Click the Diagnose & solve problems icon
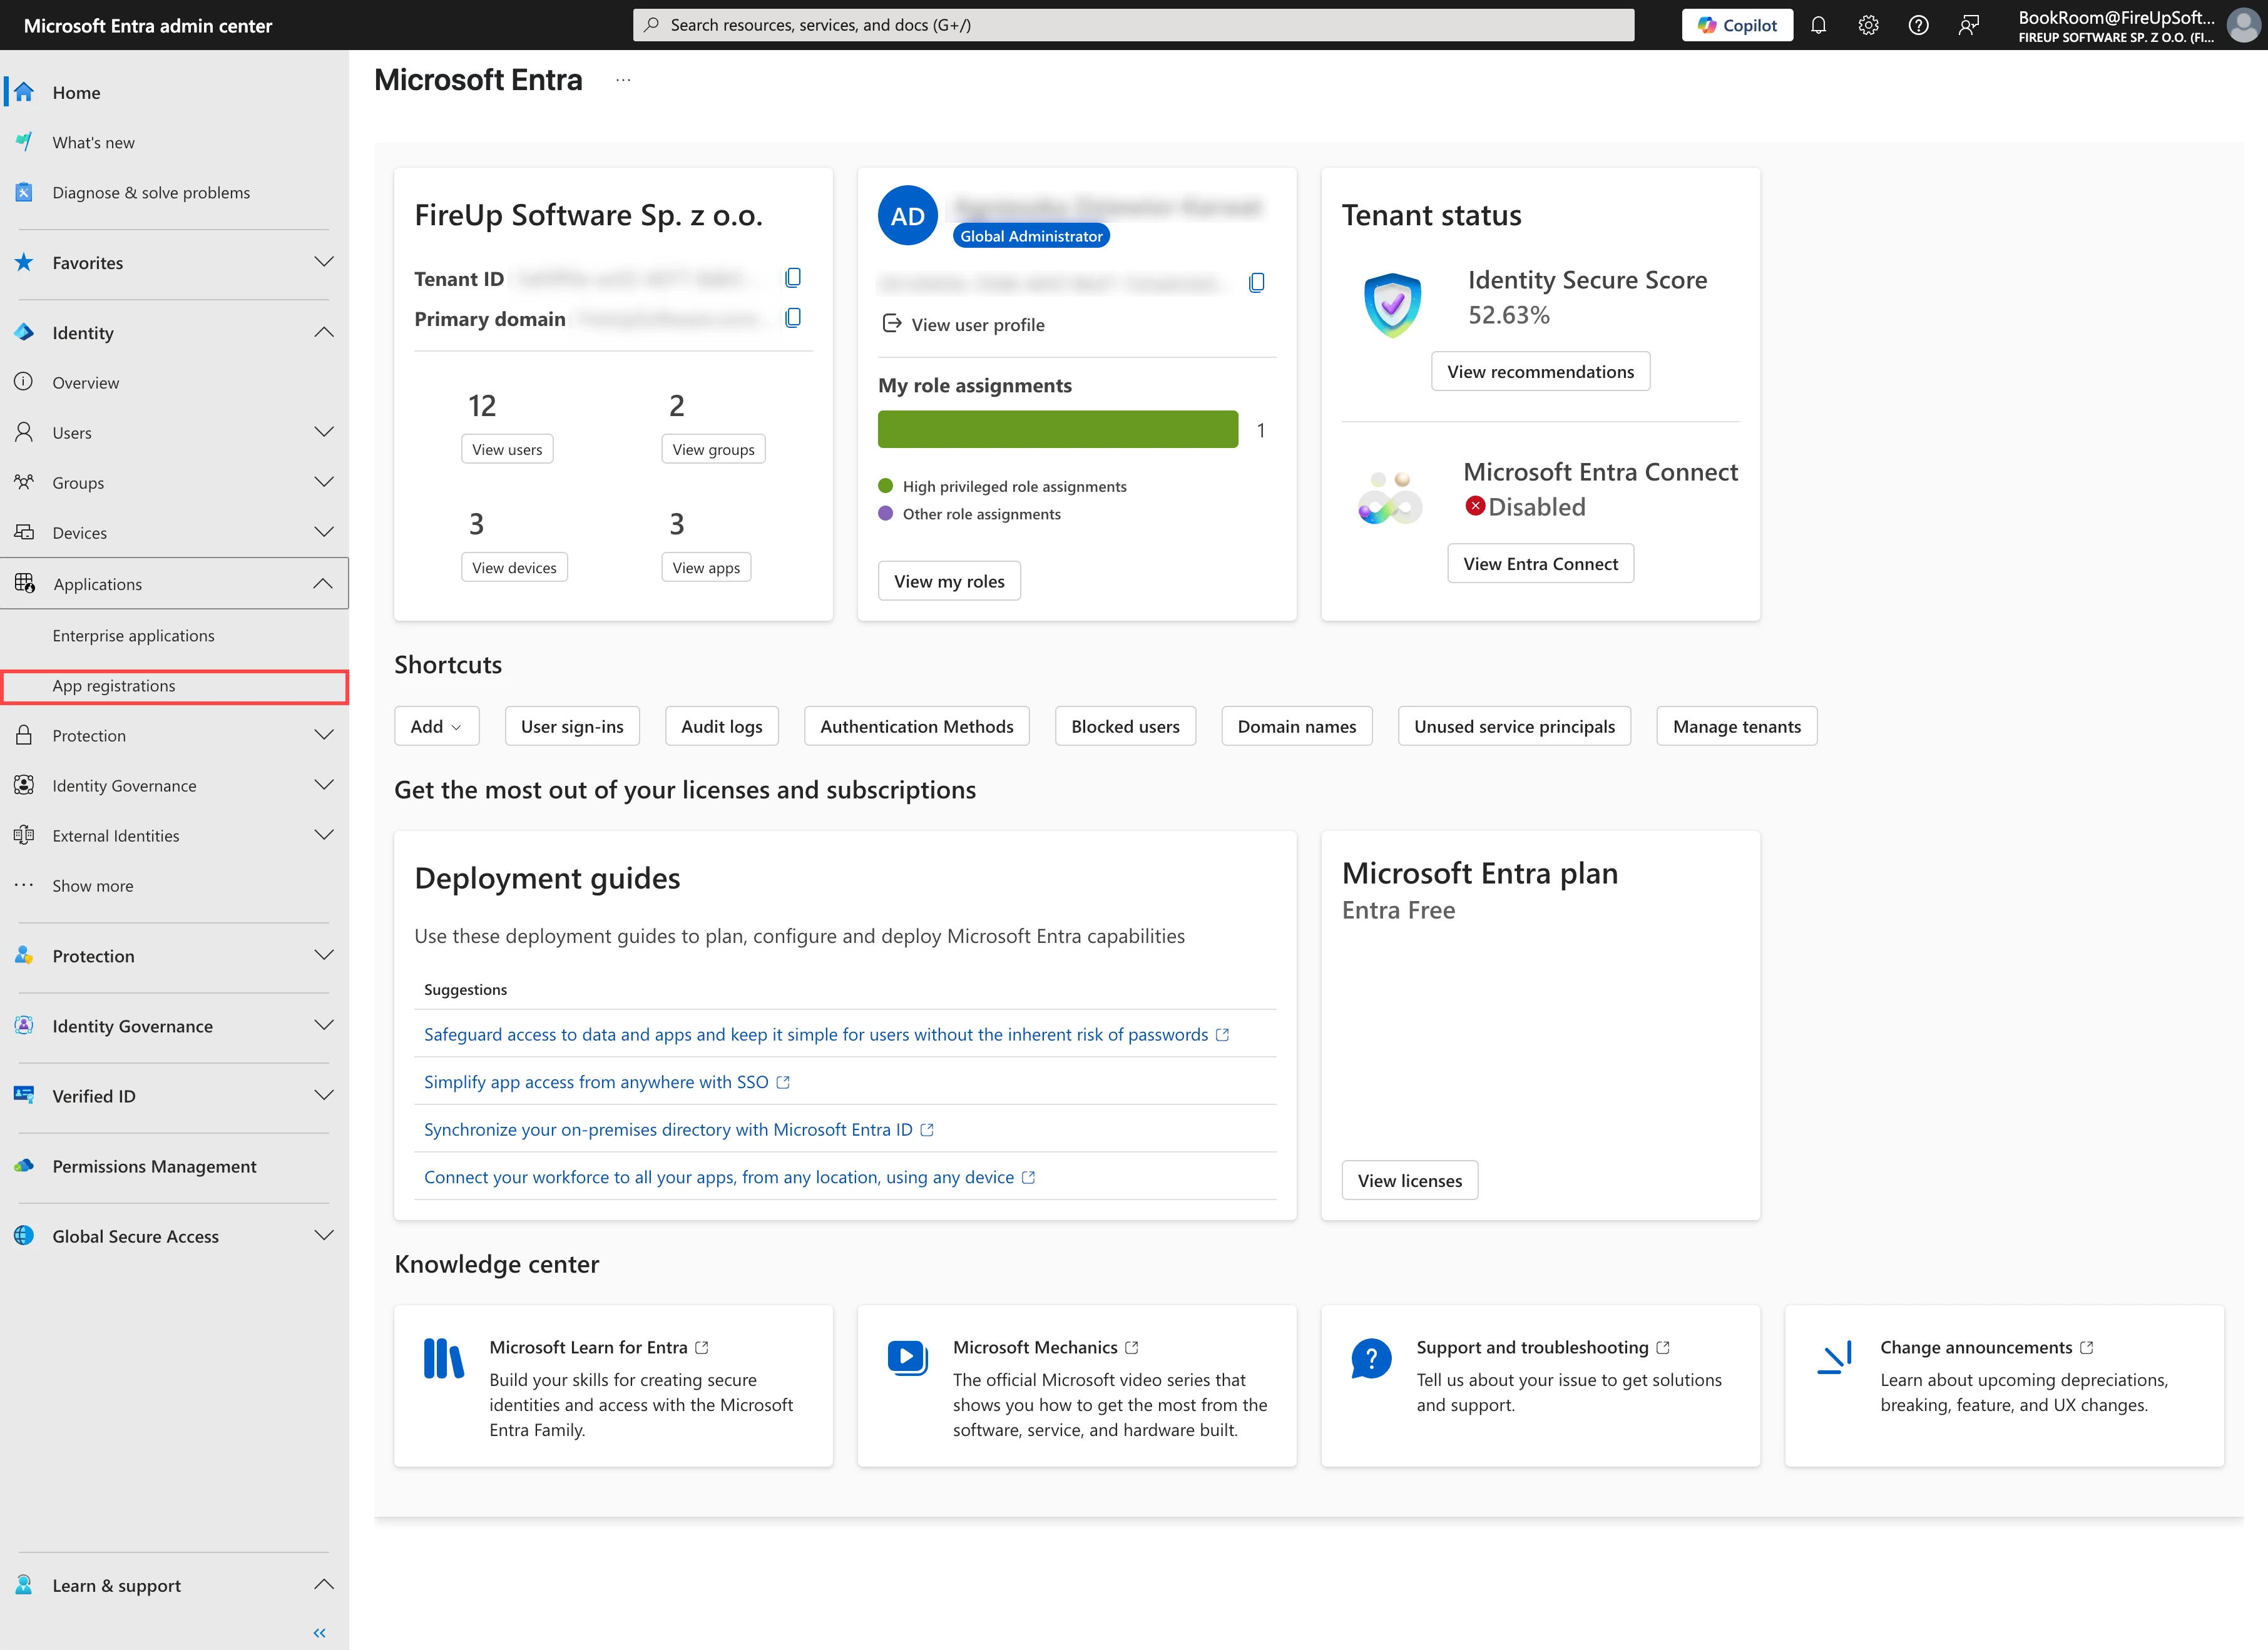2268x1650 pixels. pyautogui.click(x=24, y=192)
